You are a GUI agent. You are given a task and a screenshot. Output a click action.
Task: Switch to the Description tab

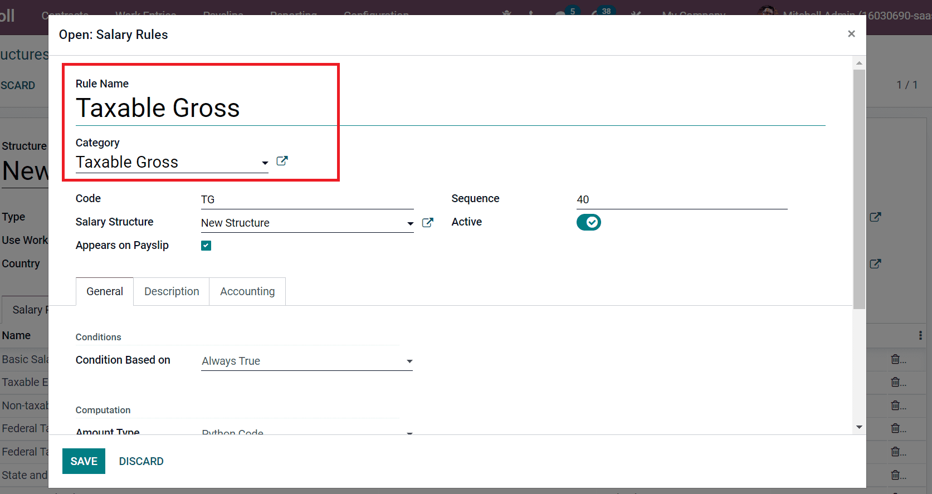click(x=172, y=291)
